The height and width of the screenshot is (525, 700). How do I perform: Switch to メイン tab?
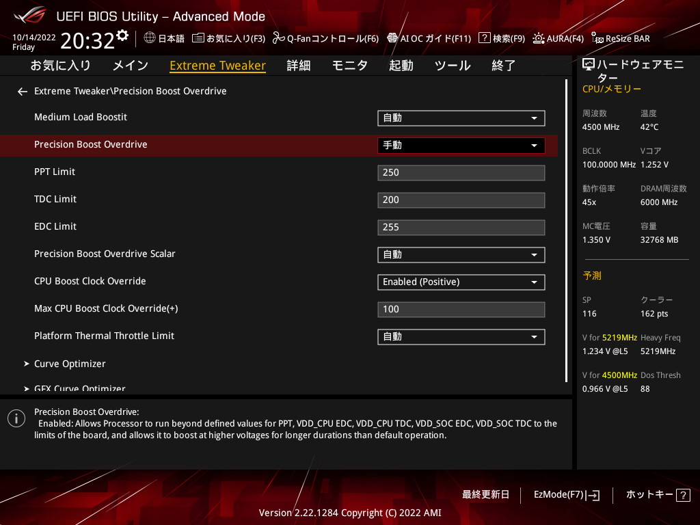pos(131,66)
